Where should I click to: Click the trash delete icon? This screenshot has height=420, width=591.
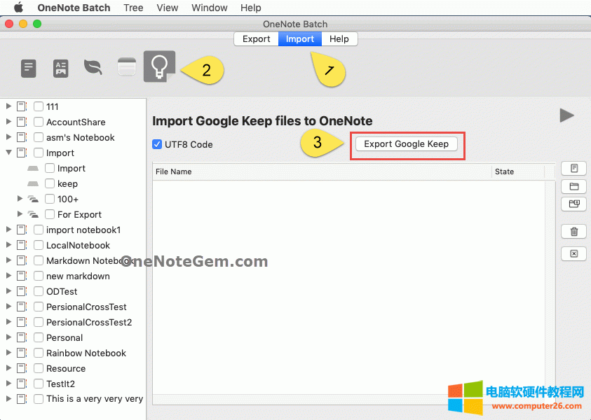[573, 231]
